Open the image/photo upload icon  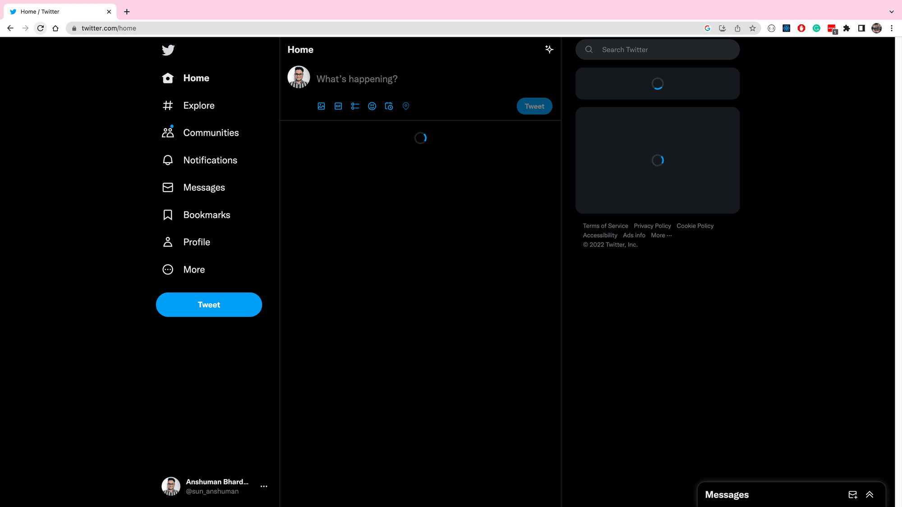pos(321,106)
